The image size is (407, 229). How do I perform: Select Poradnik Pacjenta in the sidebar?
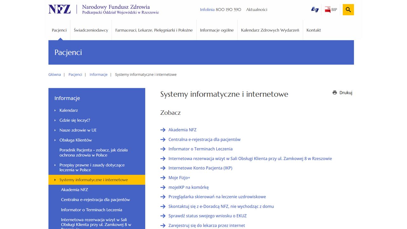point(93,152)
